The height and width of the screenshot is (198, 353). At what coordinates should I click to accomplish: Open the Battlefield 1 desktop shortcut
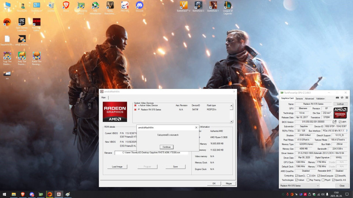[x=213, y=7]
